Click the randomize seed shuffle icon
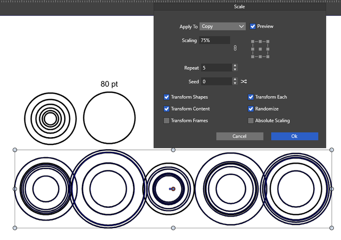341x240 pixels. coord(244,81)
